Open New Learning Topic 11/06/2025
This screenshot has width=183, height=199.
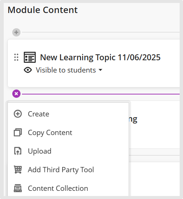point(100,57)
